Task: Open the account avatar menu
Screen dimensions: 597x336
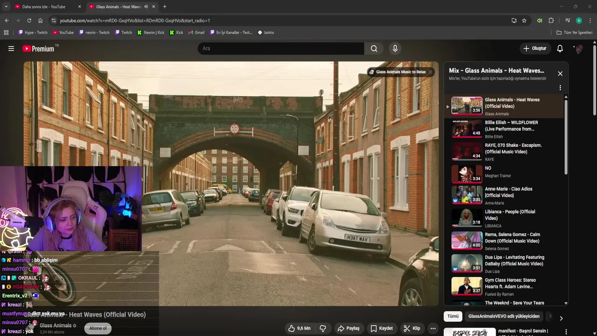Action: click(578, 49)
